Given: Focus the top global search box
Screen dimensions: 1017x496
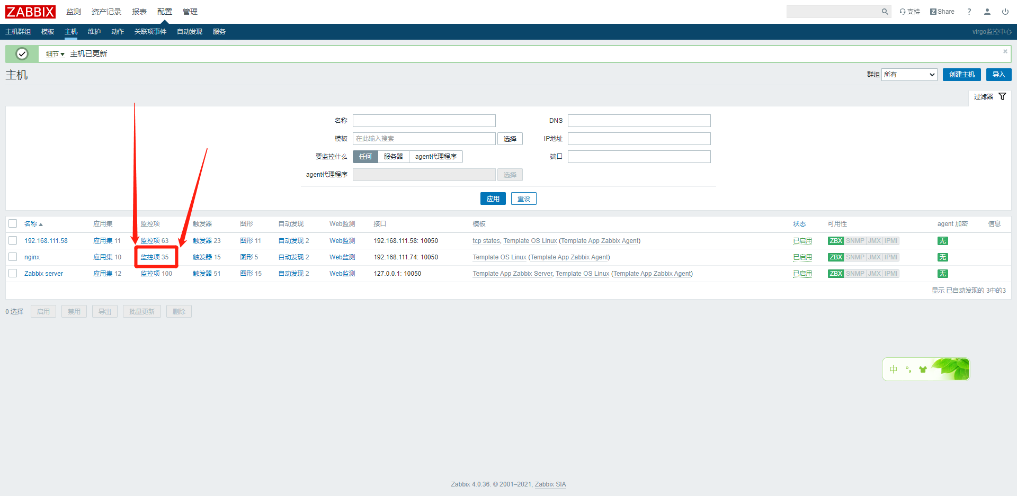Looking at the screenshot, I should 833,12.
